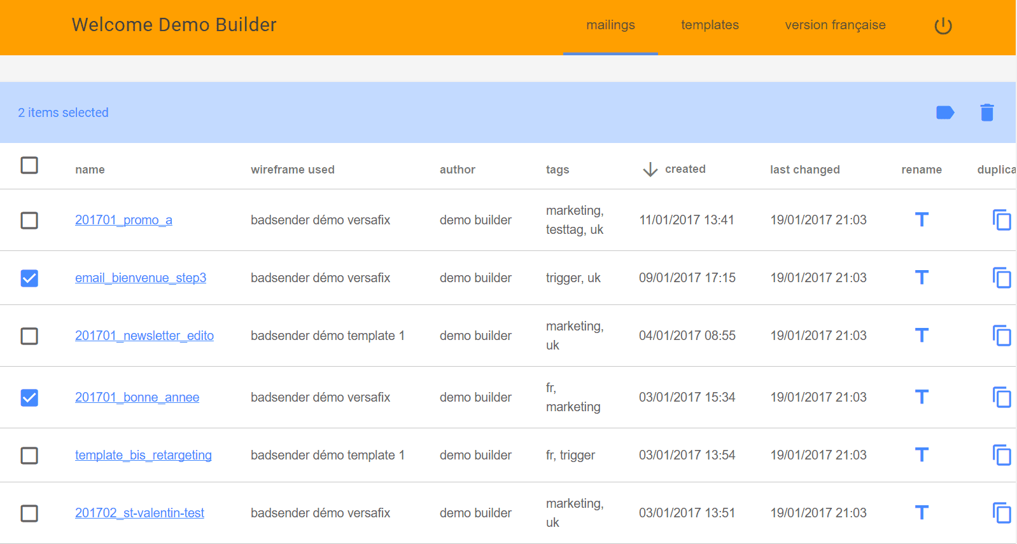
Task: Rename template_bis_retargeting via T icon
Action: 922,455
